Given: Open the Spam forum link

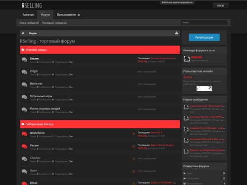Looking at the screenshot, I should 34,170.
